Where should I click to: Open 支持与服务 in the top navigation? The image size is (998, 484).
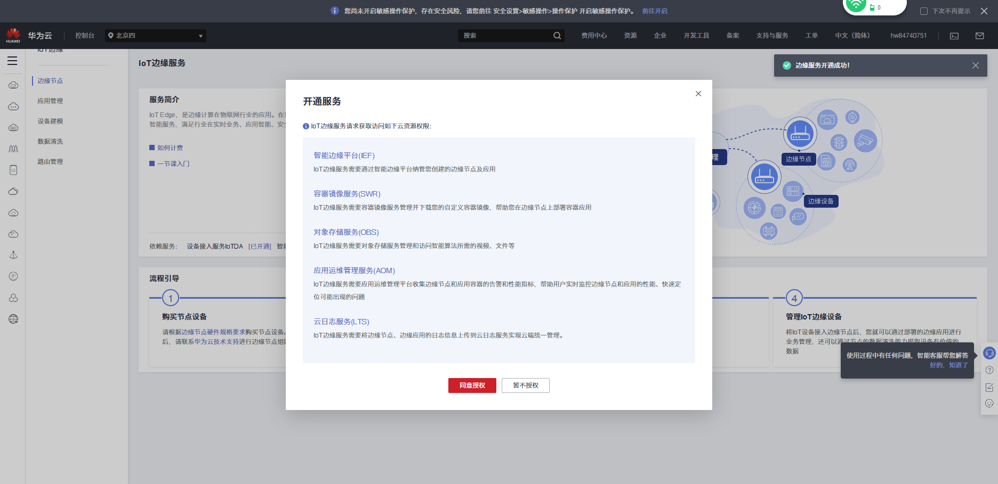772,36
